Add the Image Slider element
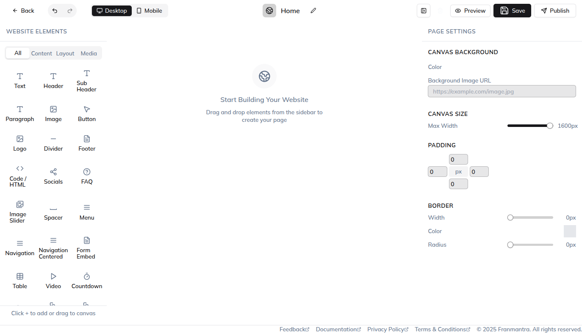 tap(20, 212)
